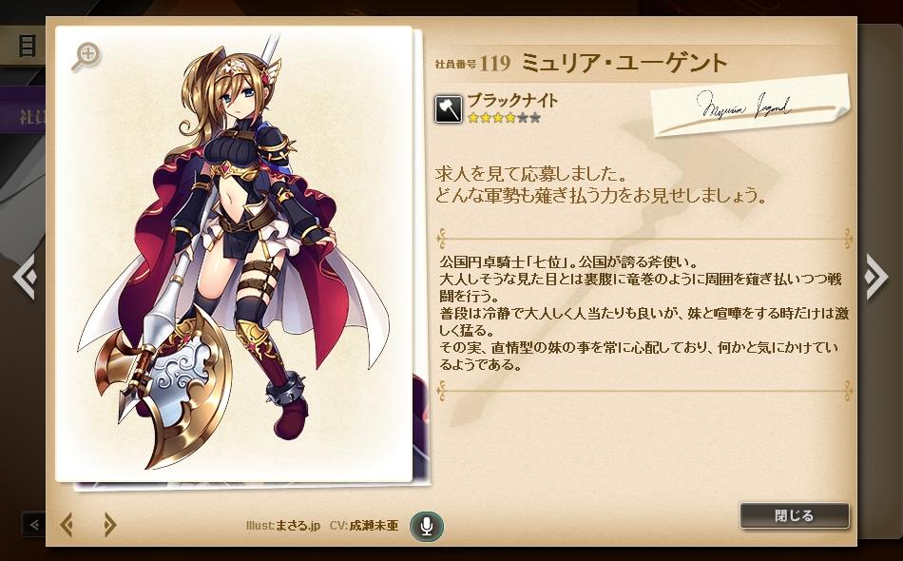
Task: Click the biography text beginning 公国円卓騎士
Action: [644, 314]
